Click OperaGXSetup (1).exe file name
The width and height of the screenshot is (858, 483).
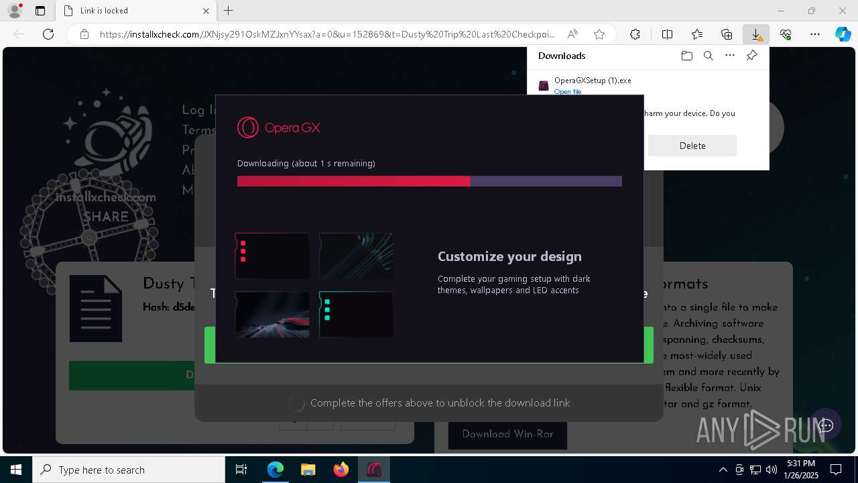593,80
